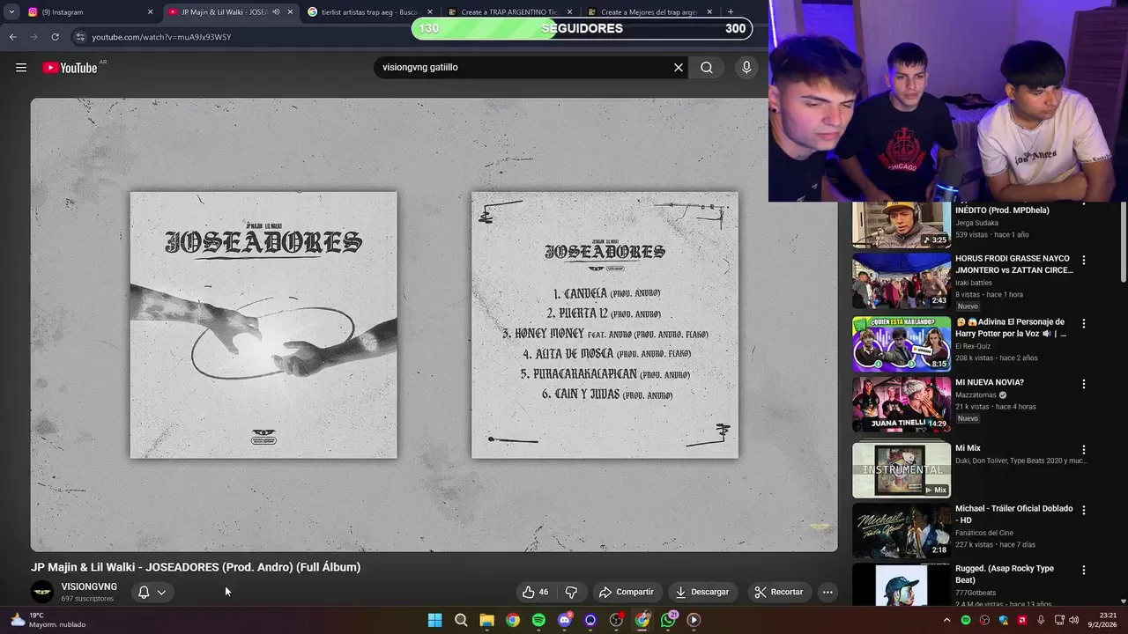Open Spotify from the taskbar
The width and height of the screenshot is (1128, 634).
click(x=538, y=620)
